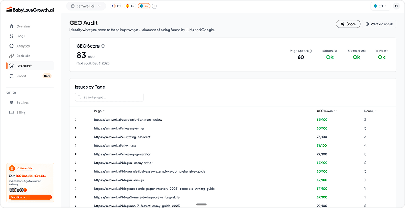Open the M user avatar menu

[396, 6]
